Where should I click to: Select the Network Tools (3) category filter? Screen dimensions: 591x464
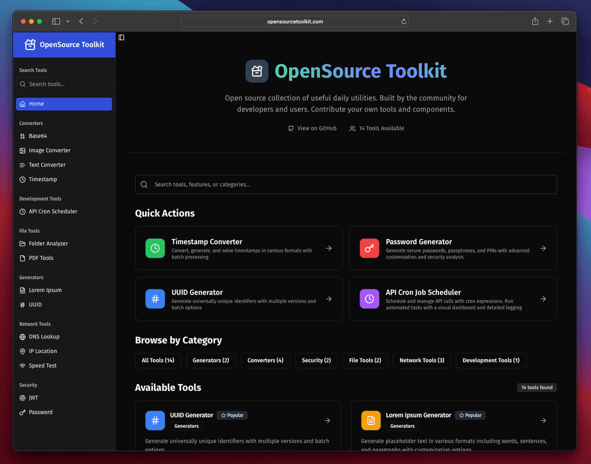(x=421, y=360)
